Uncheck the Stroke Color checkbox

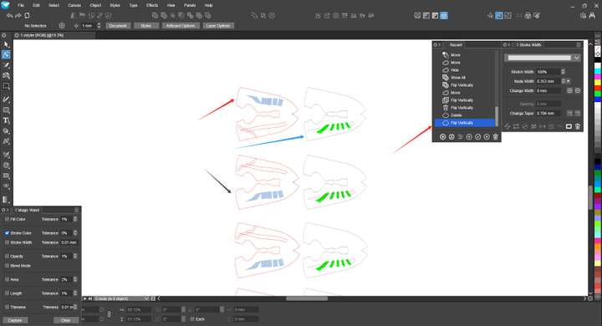(7, 232)
